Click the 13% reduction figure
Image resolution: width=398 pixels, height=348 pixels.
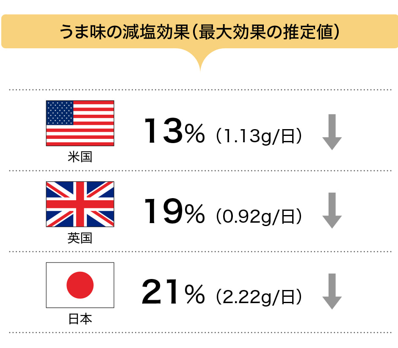coord(174,131)
